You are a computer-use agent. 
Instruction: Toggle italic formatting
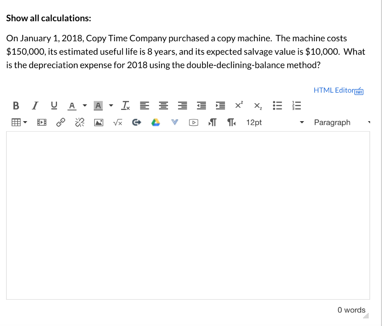[35, 105]
